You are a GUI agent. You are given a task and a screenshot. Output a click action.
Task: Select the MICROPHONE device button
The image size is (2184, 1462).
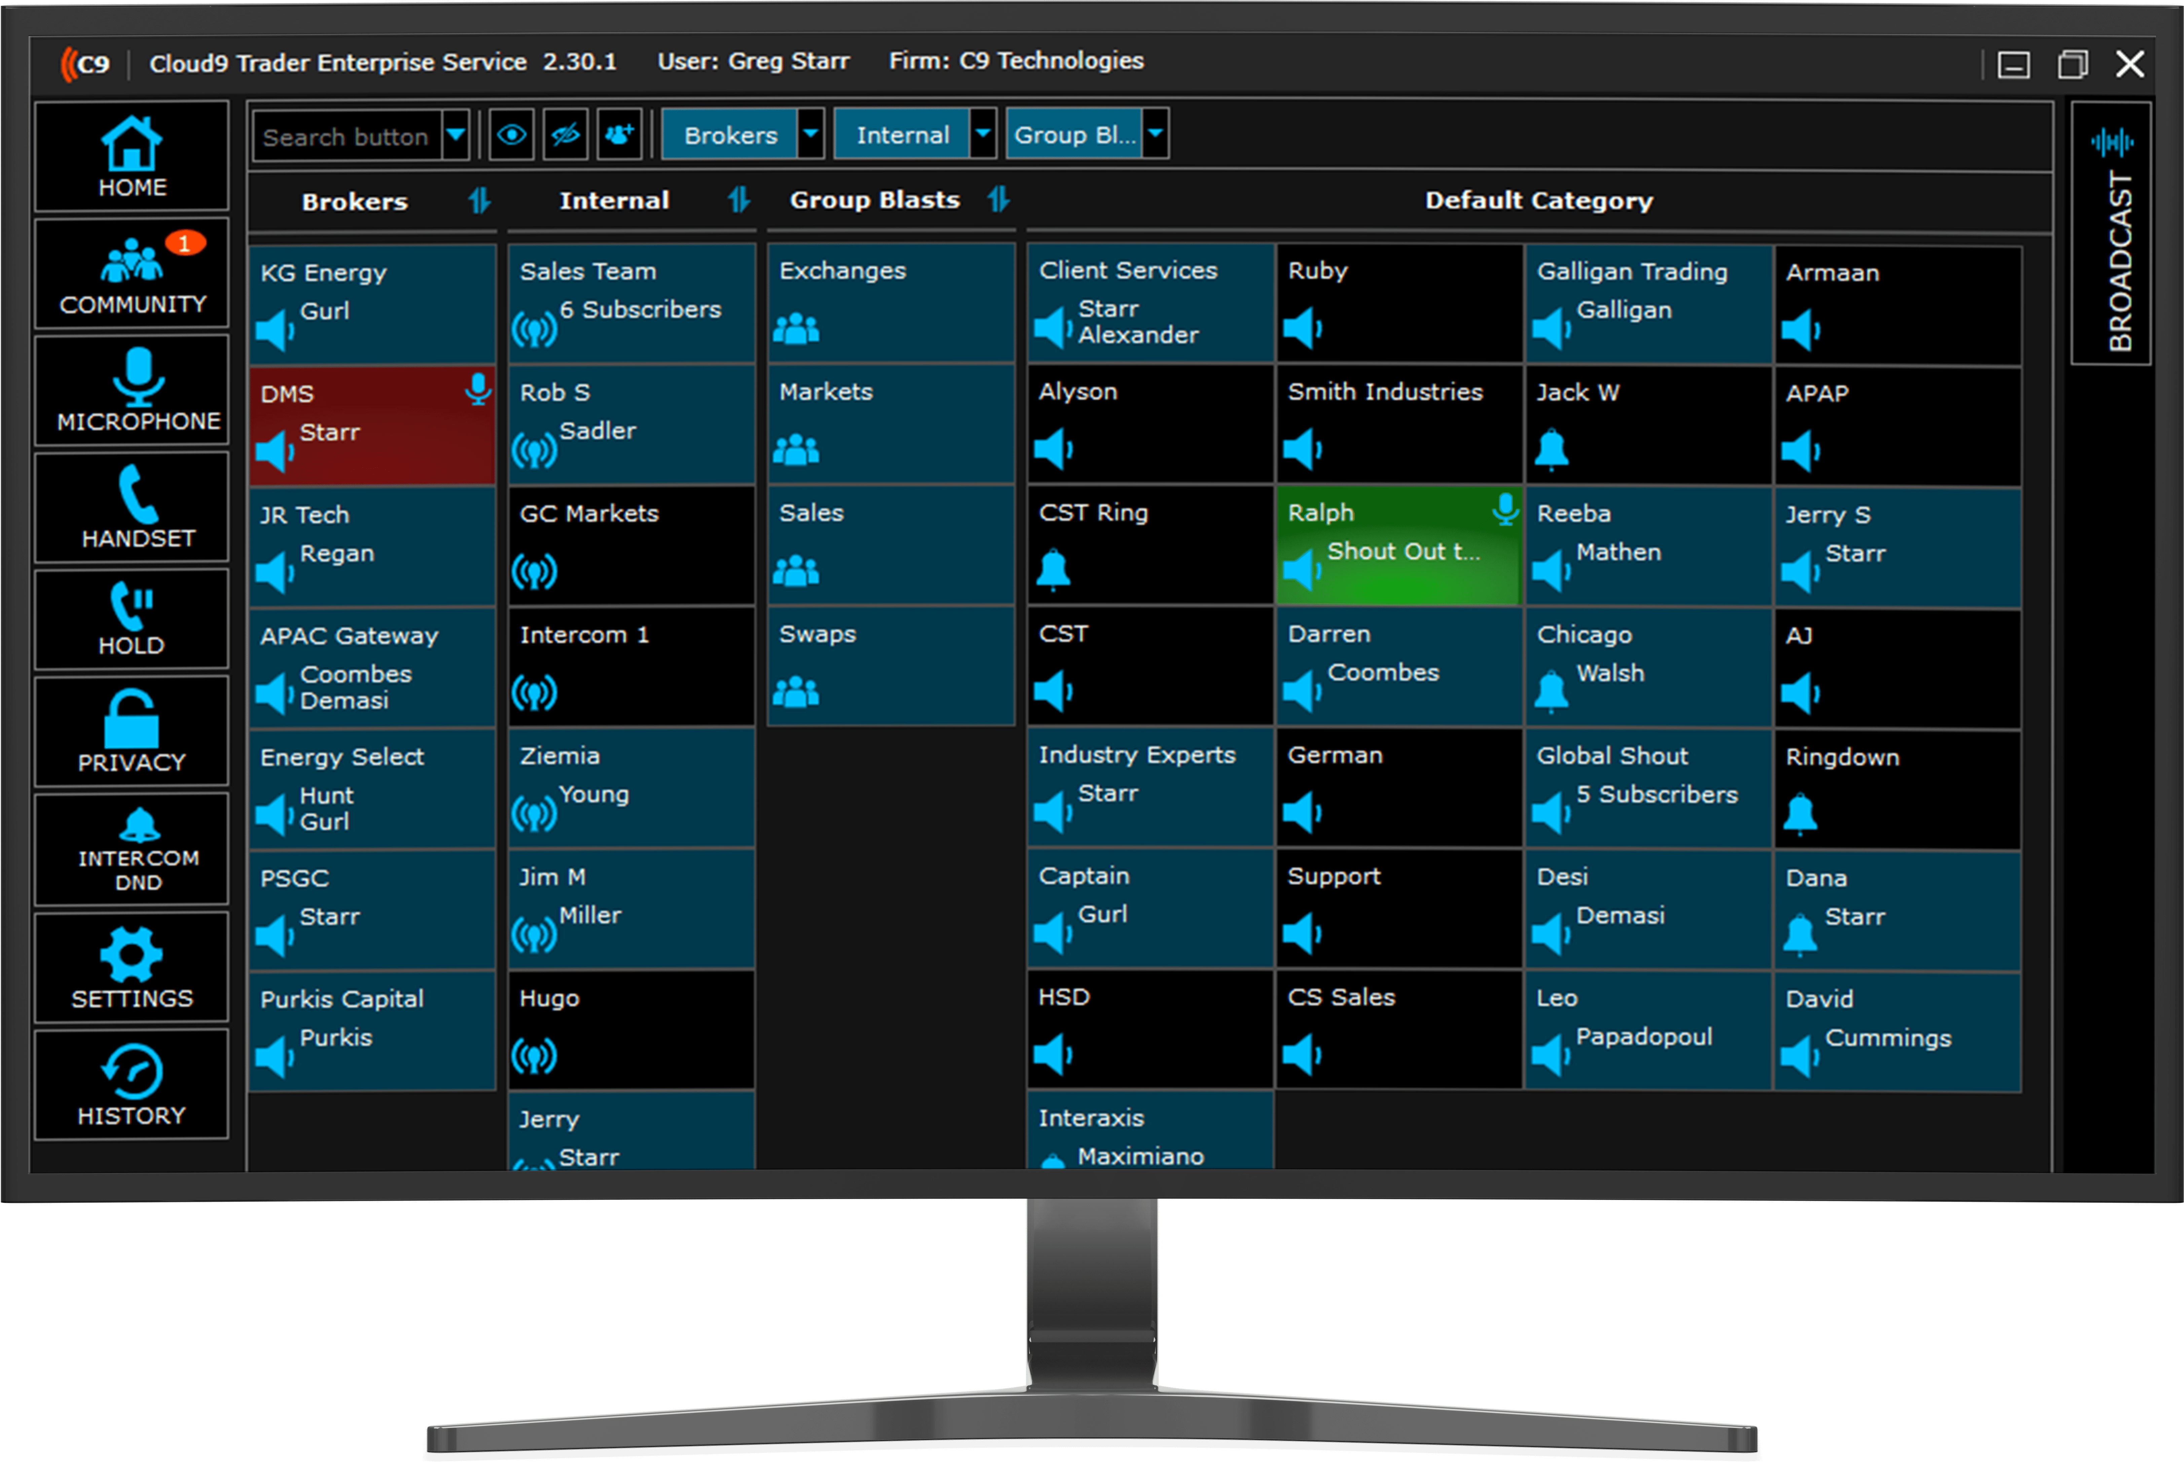click(x=132, y=390)
